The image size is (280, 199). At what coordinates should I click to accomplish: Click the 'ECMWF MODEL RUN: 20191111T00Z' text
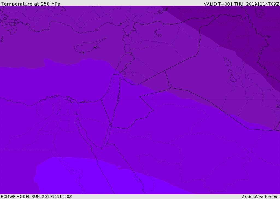pos(36,197)
